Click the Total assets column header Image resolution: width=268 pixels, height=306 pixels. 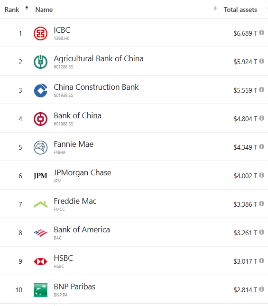click(x=240, y=10)
